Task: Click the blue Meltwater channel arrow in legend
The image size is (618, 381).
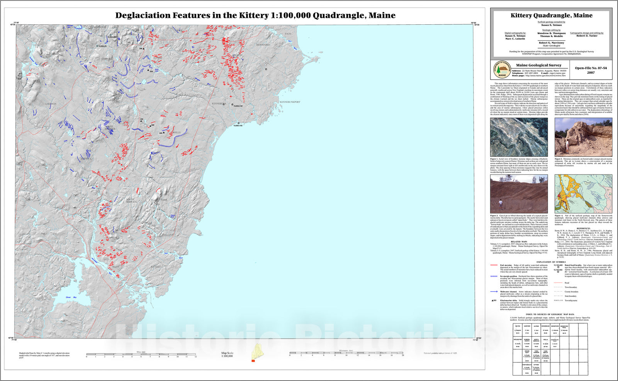Action: point(494,292)
